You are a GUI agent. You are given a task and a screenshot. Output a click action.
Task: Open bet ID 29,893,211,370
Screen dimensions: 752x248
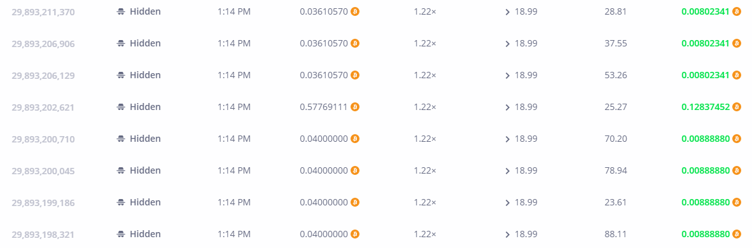coord(43,12)
